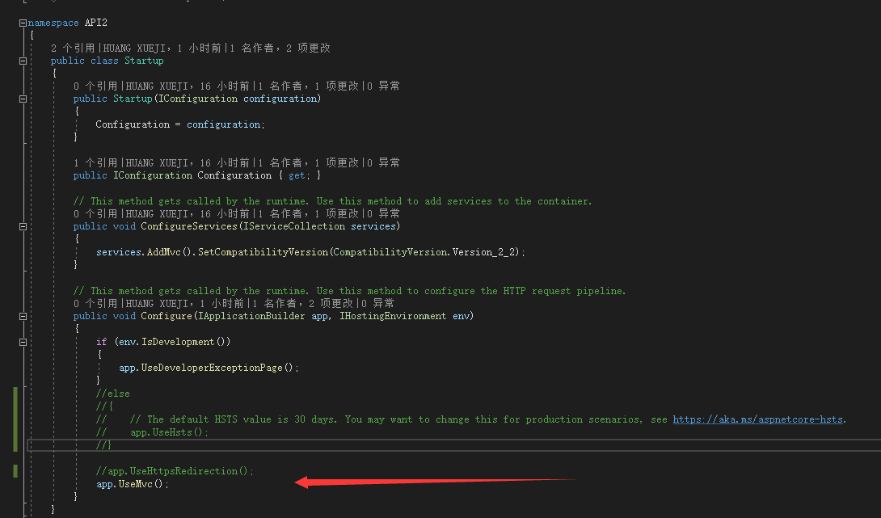Collapse the Startup constructor outline box
881x518 pixels.
tap(23, 99)
